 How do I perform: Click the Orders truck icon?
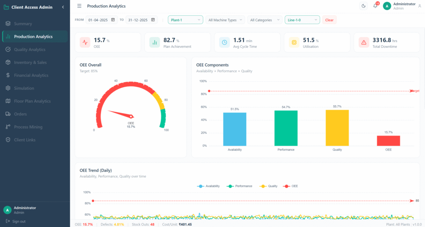click(x=8, y=114)
